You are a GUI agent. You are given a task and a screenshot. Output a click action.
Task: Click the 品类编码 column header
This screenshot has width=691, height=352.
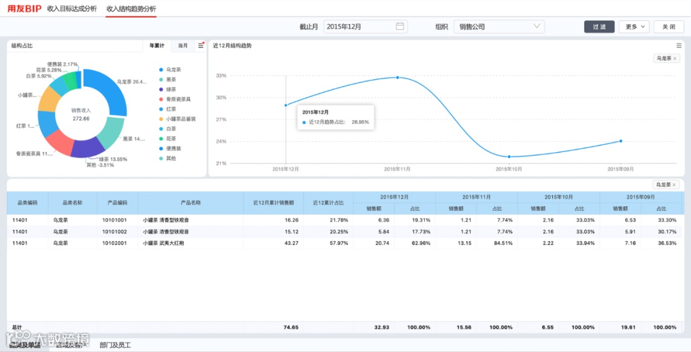click(x=28, y=203)
